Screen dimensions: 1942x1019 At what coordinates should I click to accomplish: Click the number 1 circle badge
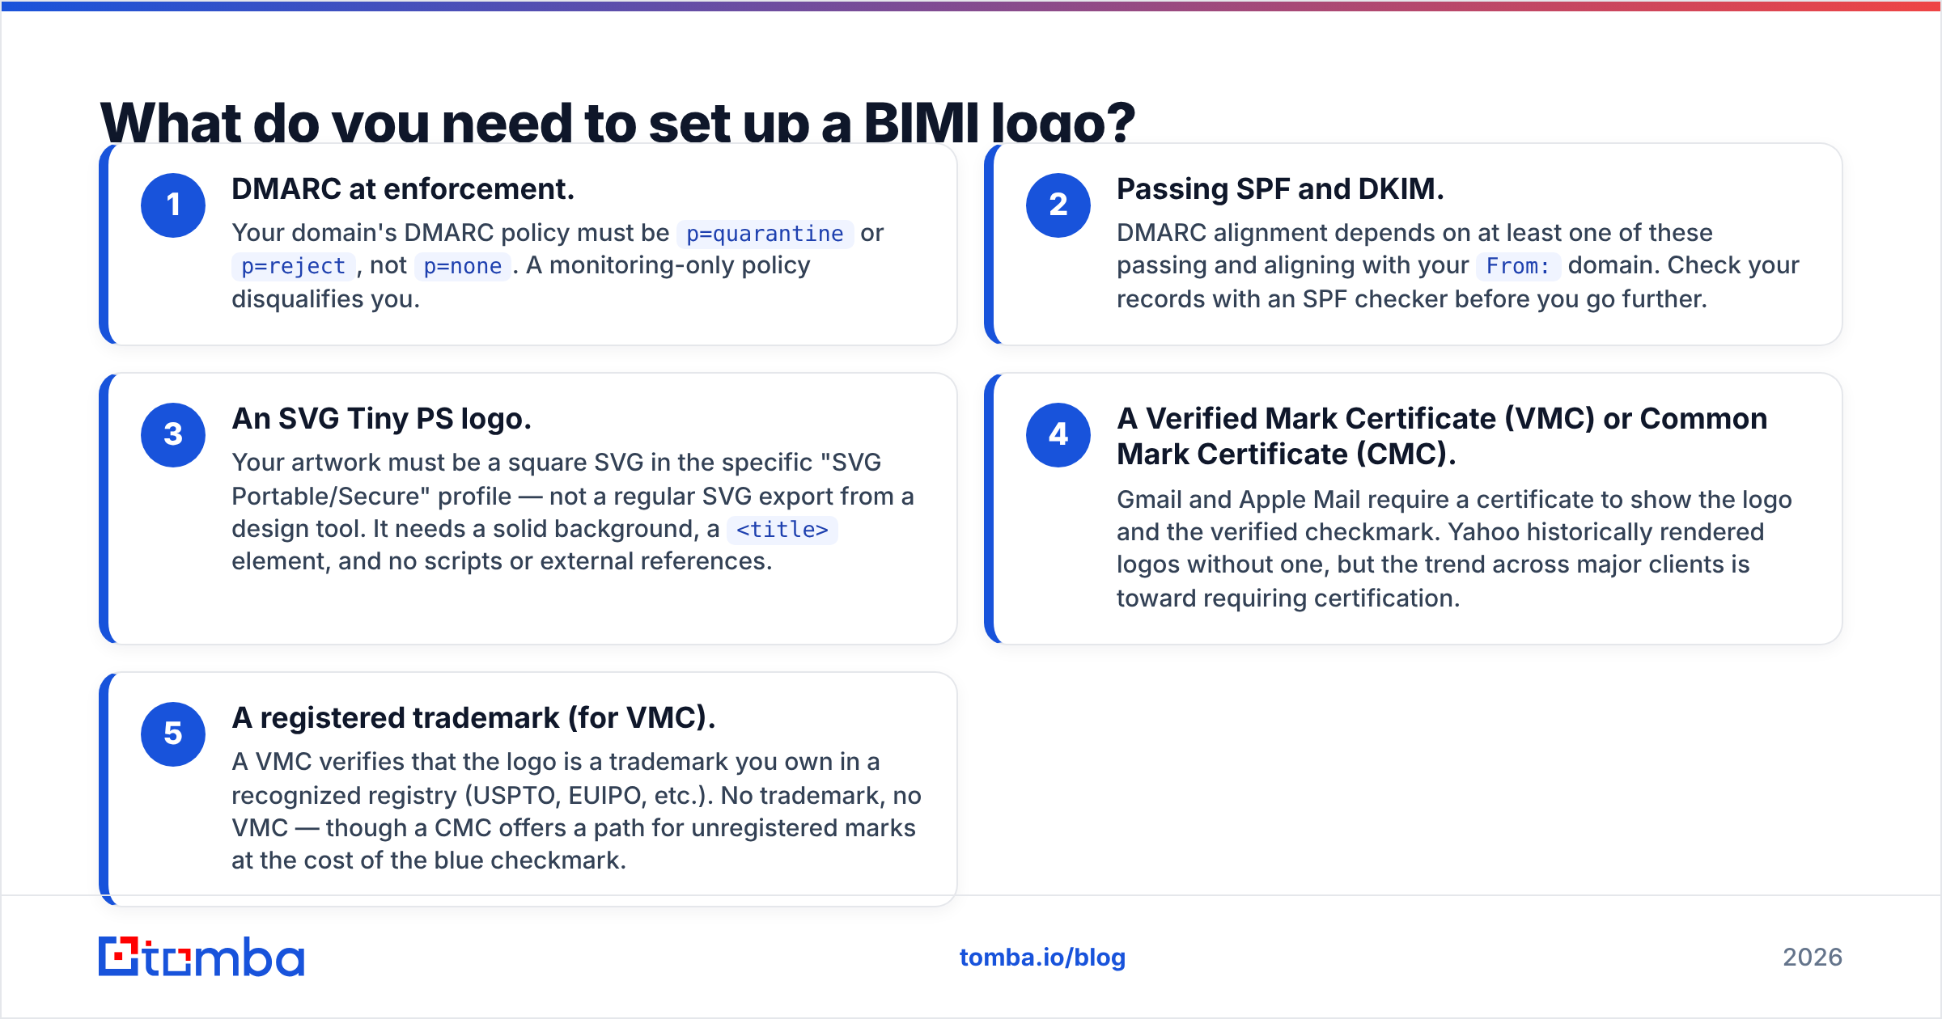(x=173, y=205)
